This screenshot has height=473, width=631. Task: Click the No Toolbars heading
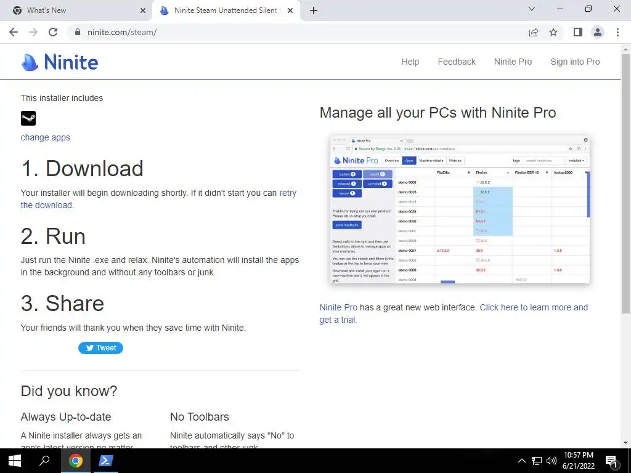click(200, 417)
